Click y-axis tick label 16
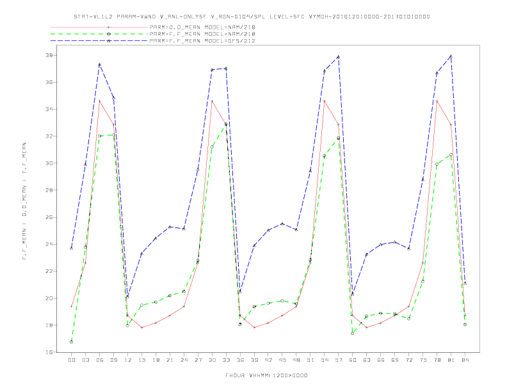507x392 pixels. coord(49,352)
